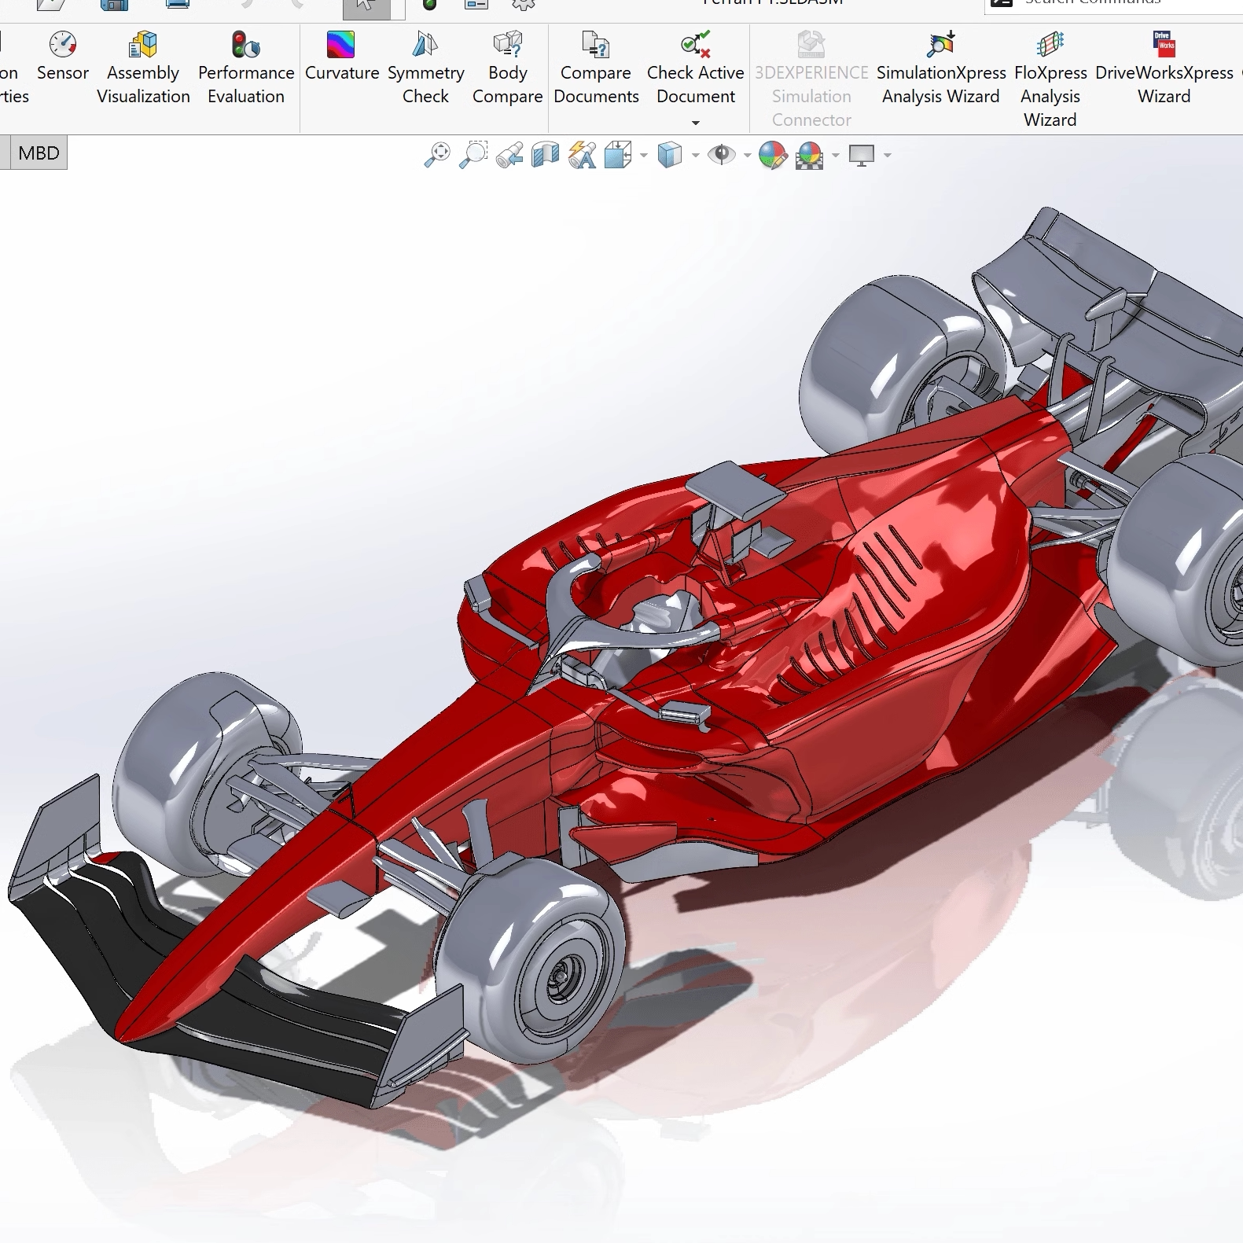Go to Previous View
The height and width of the screenshot is (1243, 1243).
509,155
